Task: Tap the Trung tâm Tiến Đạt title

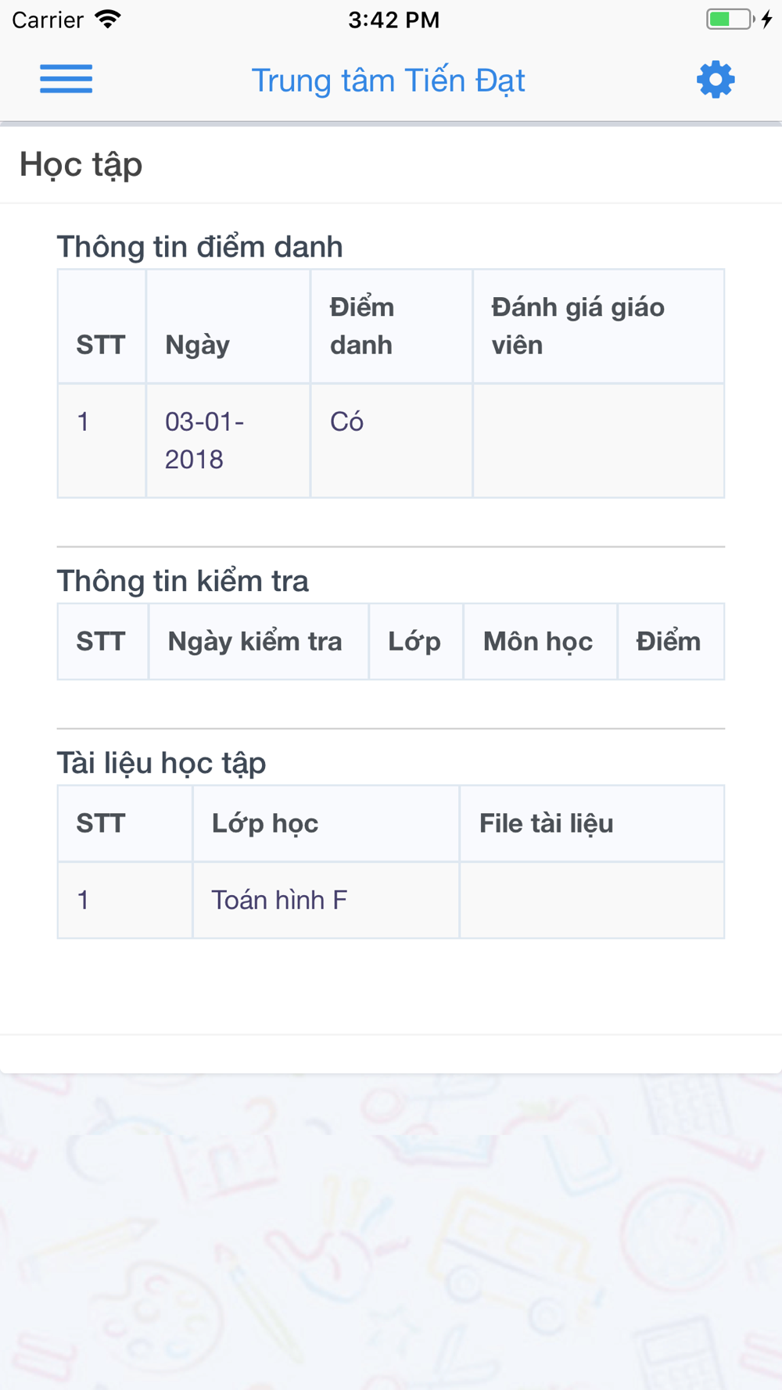Action: point(388,81)
